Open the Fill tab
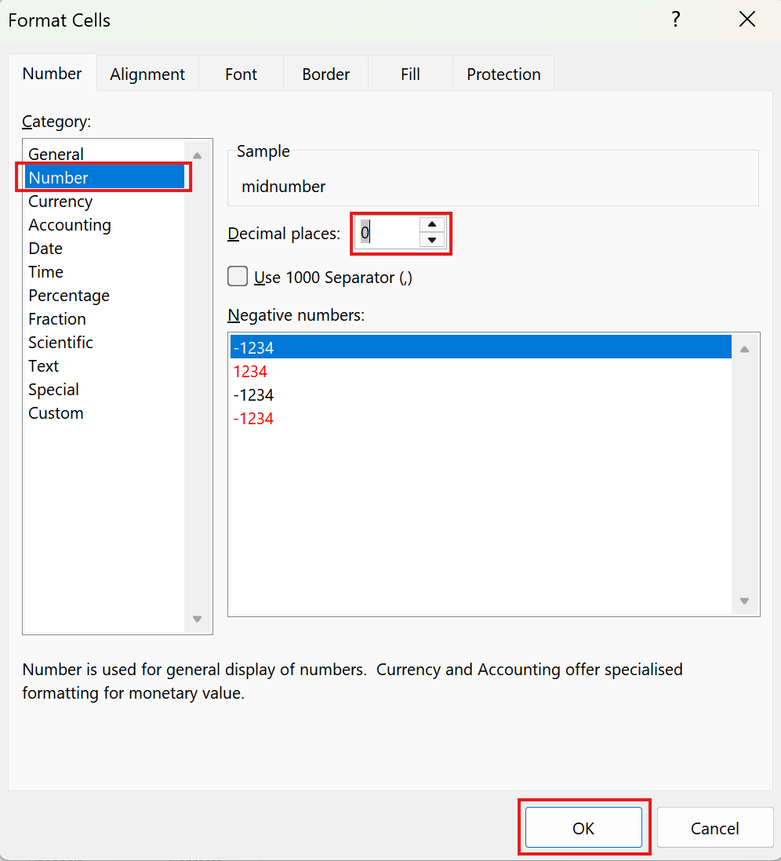Viewport: 781px width, 861px height. [x=410, y=74]
